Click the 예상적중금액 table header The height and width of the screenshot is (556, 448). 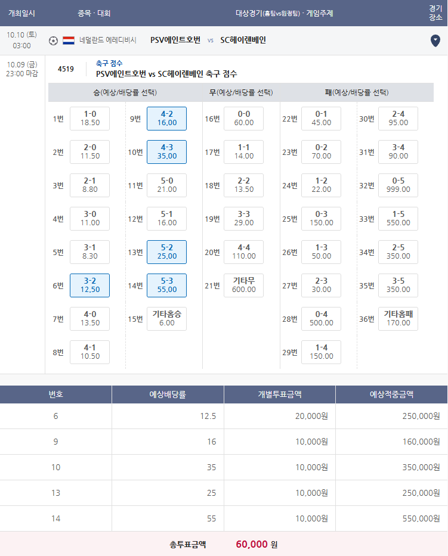[391, 395]
